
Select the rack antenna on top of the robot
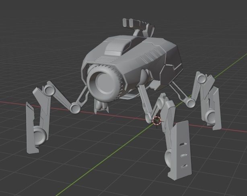coord(139,27)
